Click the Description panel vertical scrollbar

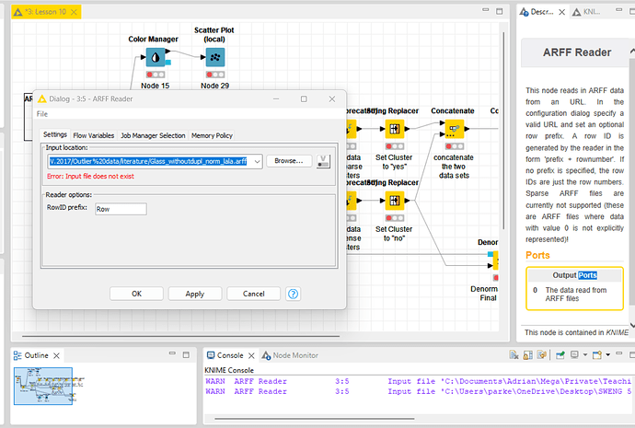click(631, 181)
